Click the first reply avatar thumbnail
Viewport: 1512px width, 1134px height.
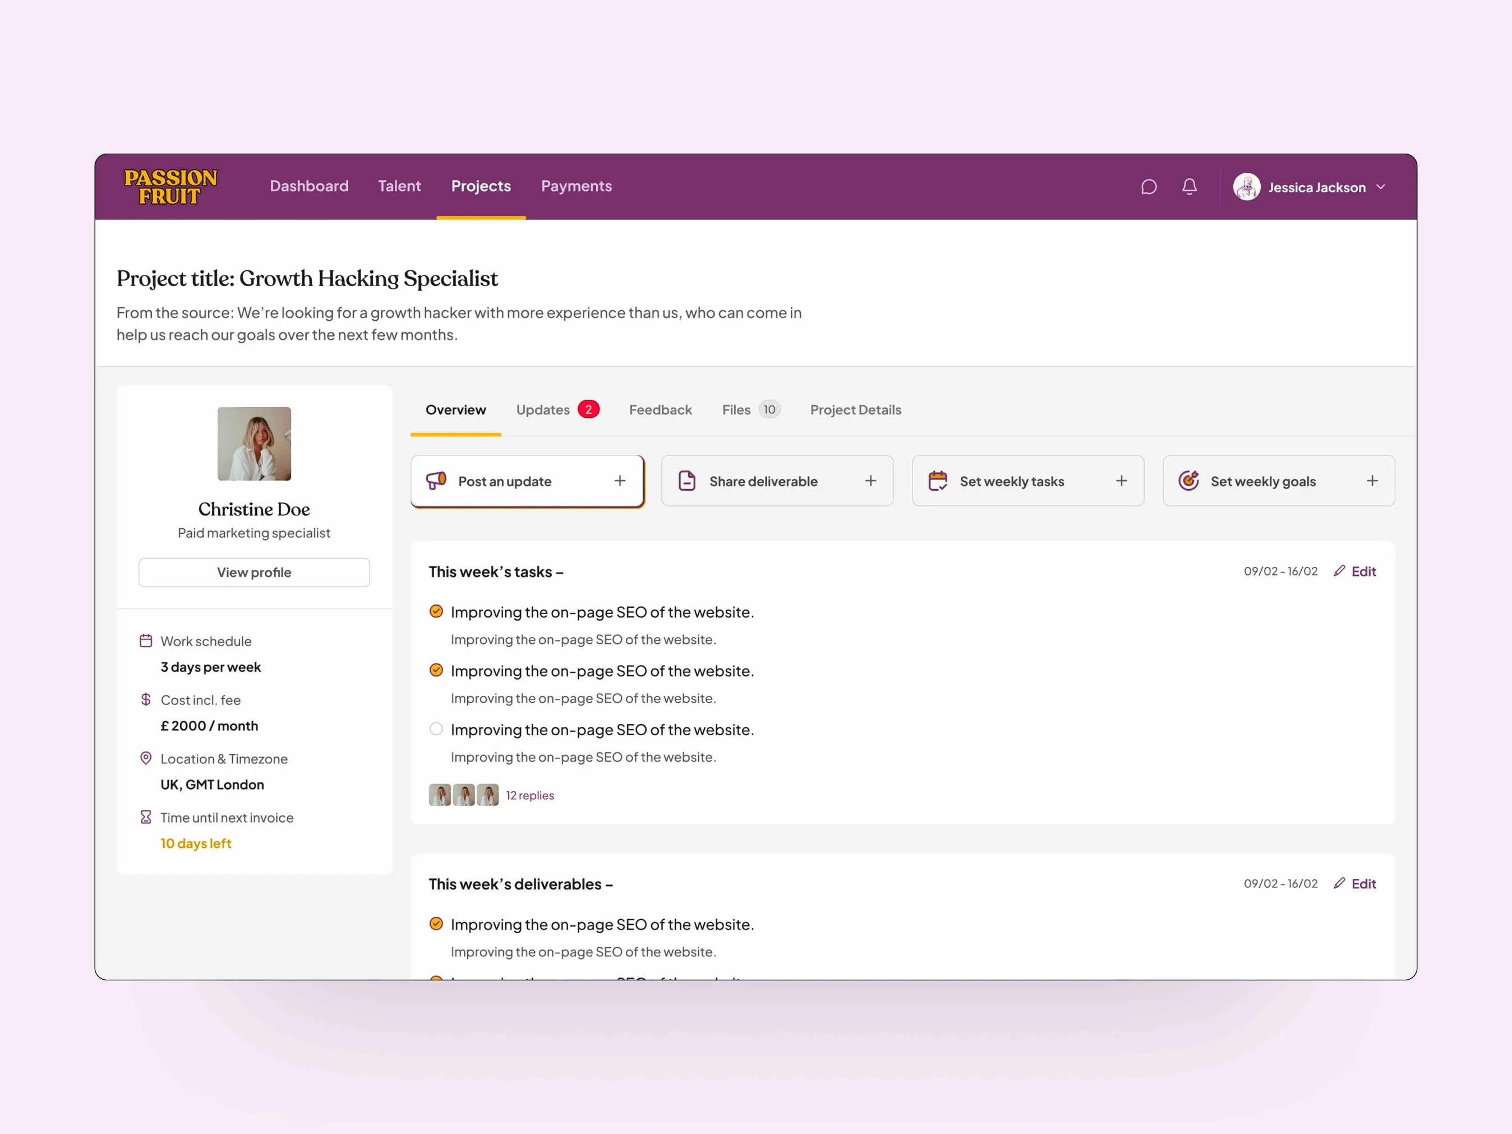point(440,795)
